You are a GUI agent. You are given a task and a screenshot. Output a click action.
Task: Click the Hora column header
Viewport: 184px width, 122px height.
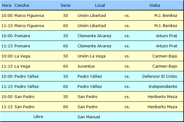pos(7,6)
